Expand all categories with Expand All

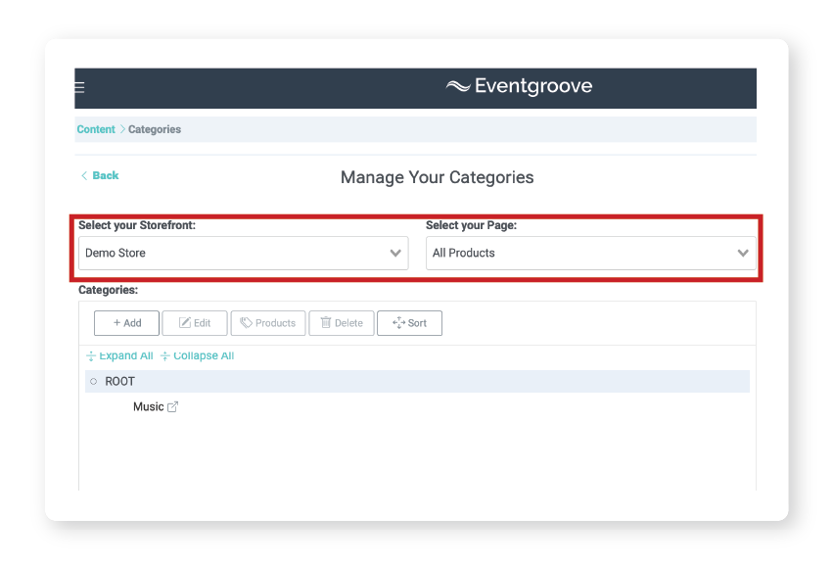click(x=119, y=356)
